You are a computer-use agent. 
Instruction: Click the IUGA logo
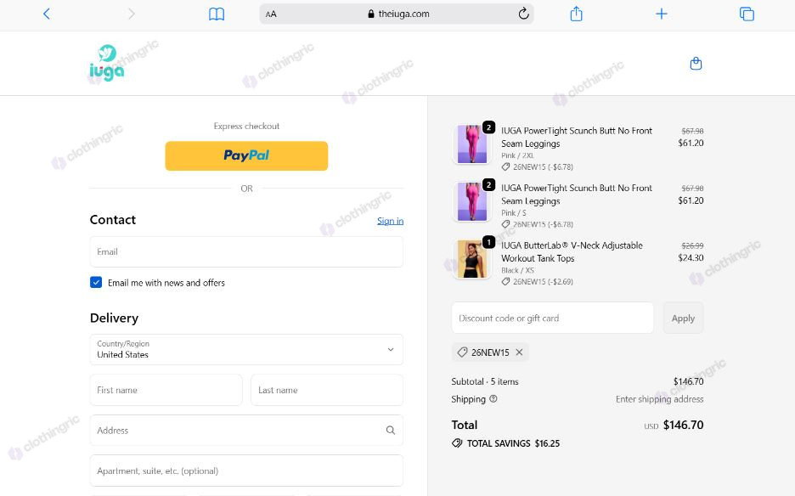point(107,63)
